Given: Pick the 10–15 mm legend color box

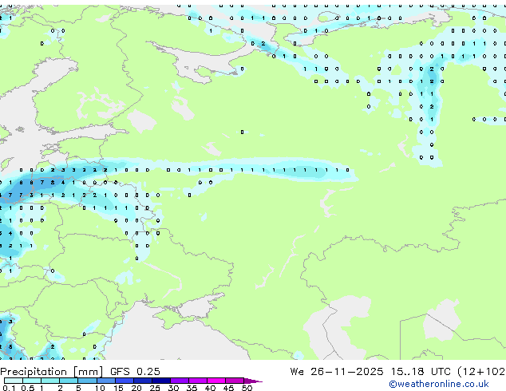Looking at the screenshot, I should [105, 381].
